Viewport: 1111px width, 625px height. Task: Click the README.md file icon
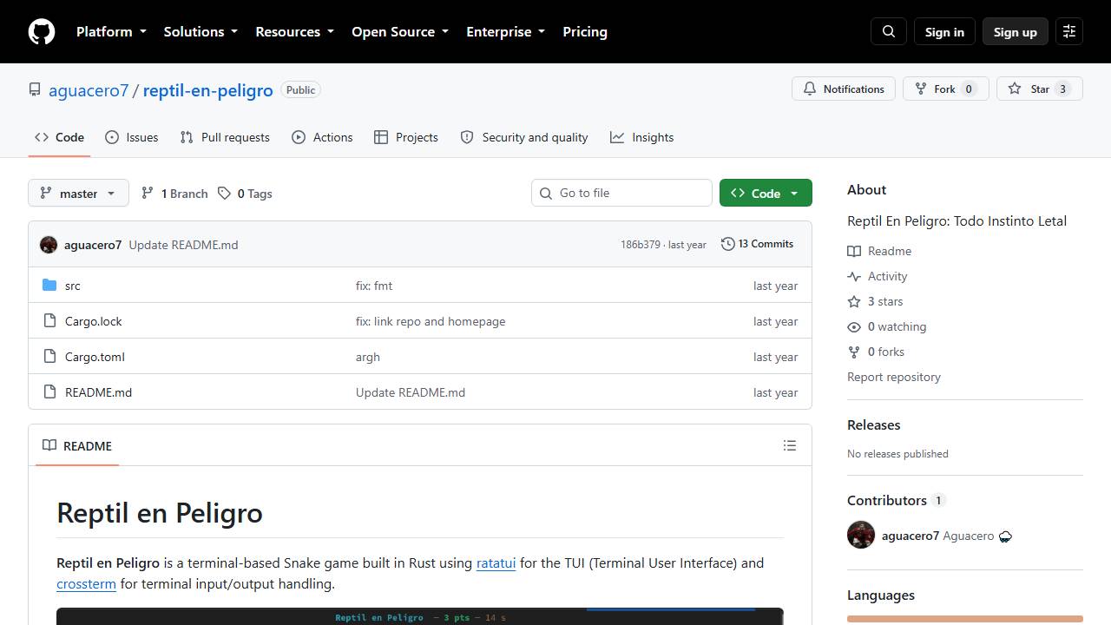(x=49, y=392)
